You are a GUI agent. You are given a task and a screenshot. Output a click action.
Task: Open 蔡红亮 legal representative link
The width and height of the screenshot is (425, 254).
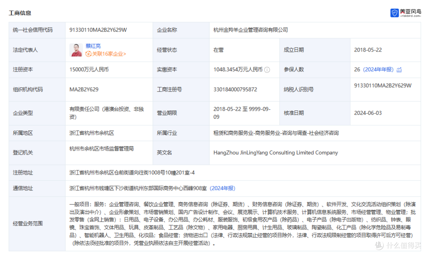tap(93, 46)
